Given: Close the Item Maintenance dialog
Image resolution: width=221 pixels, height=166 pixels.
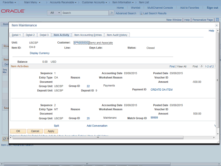Looking at the screenshot, I should pos(217,25).
